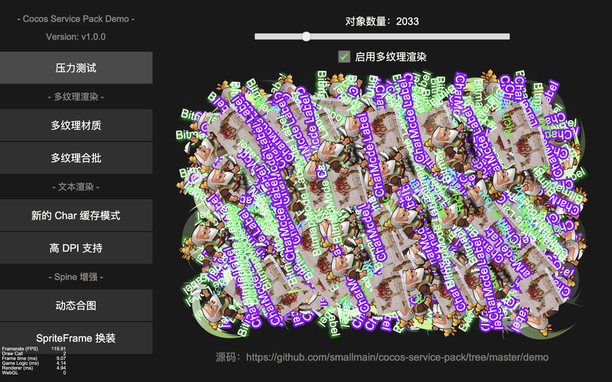Open the 多纹理材质 demo

tap(76, 126)
